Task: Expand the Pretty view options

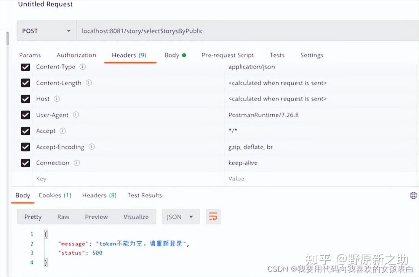Action: click(x=33, y=217)
